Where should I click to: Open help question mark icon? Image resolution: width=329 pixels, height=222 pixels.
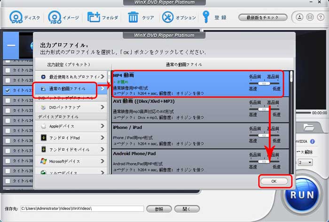(x=321, y=17)
